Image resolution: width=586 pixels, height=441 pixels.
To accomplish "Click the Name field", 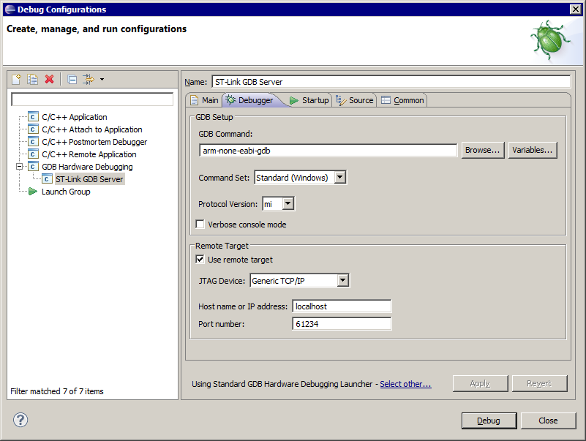I will (391, 81).
